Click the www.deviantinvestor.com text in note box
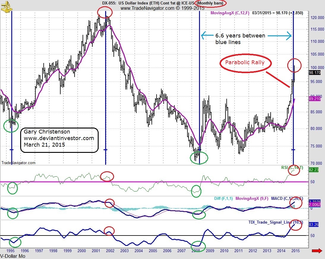325x259 pixels. 59,138
